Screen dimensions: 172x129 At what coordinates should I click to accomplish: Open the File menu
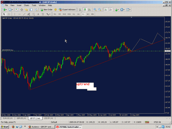click(x=6, y=5)
